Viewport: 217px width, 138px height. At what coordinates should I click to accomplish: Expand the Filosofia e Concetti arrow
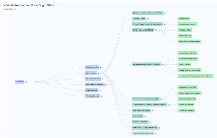[102, 96]
